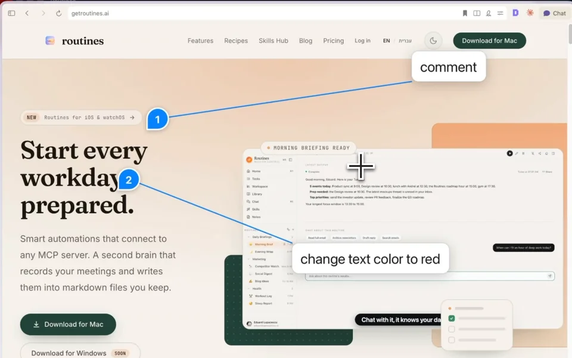Click the sidebar collapse icon beside the Routines title
Viewport: 572px width, 358px height.
tap(290, 160)
